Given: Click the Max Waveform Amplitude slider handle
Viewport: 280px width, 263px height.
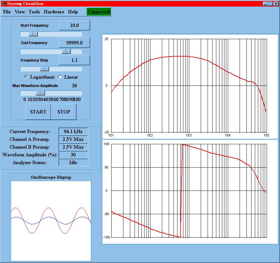Looking at the screenshot, I should pos(40,93).
